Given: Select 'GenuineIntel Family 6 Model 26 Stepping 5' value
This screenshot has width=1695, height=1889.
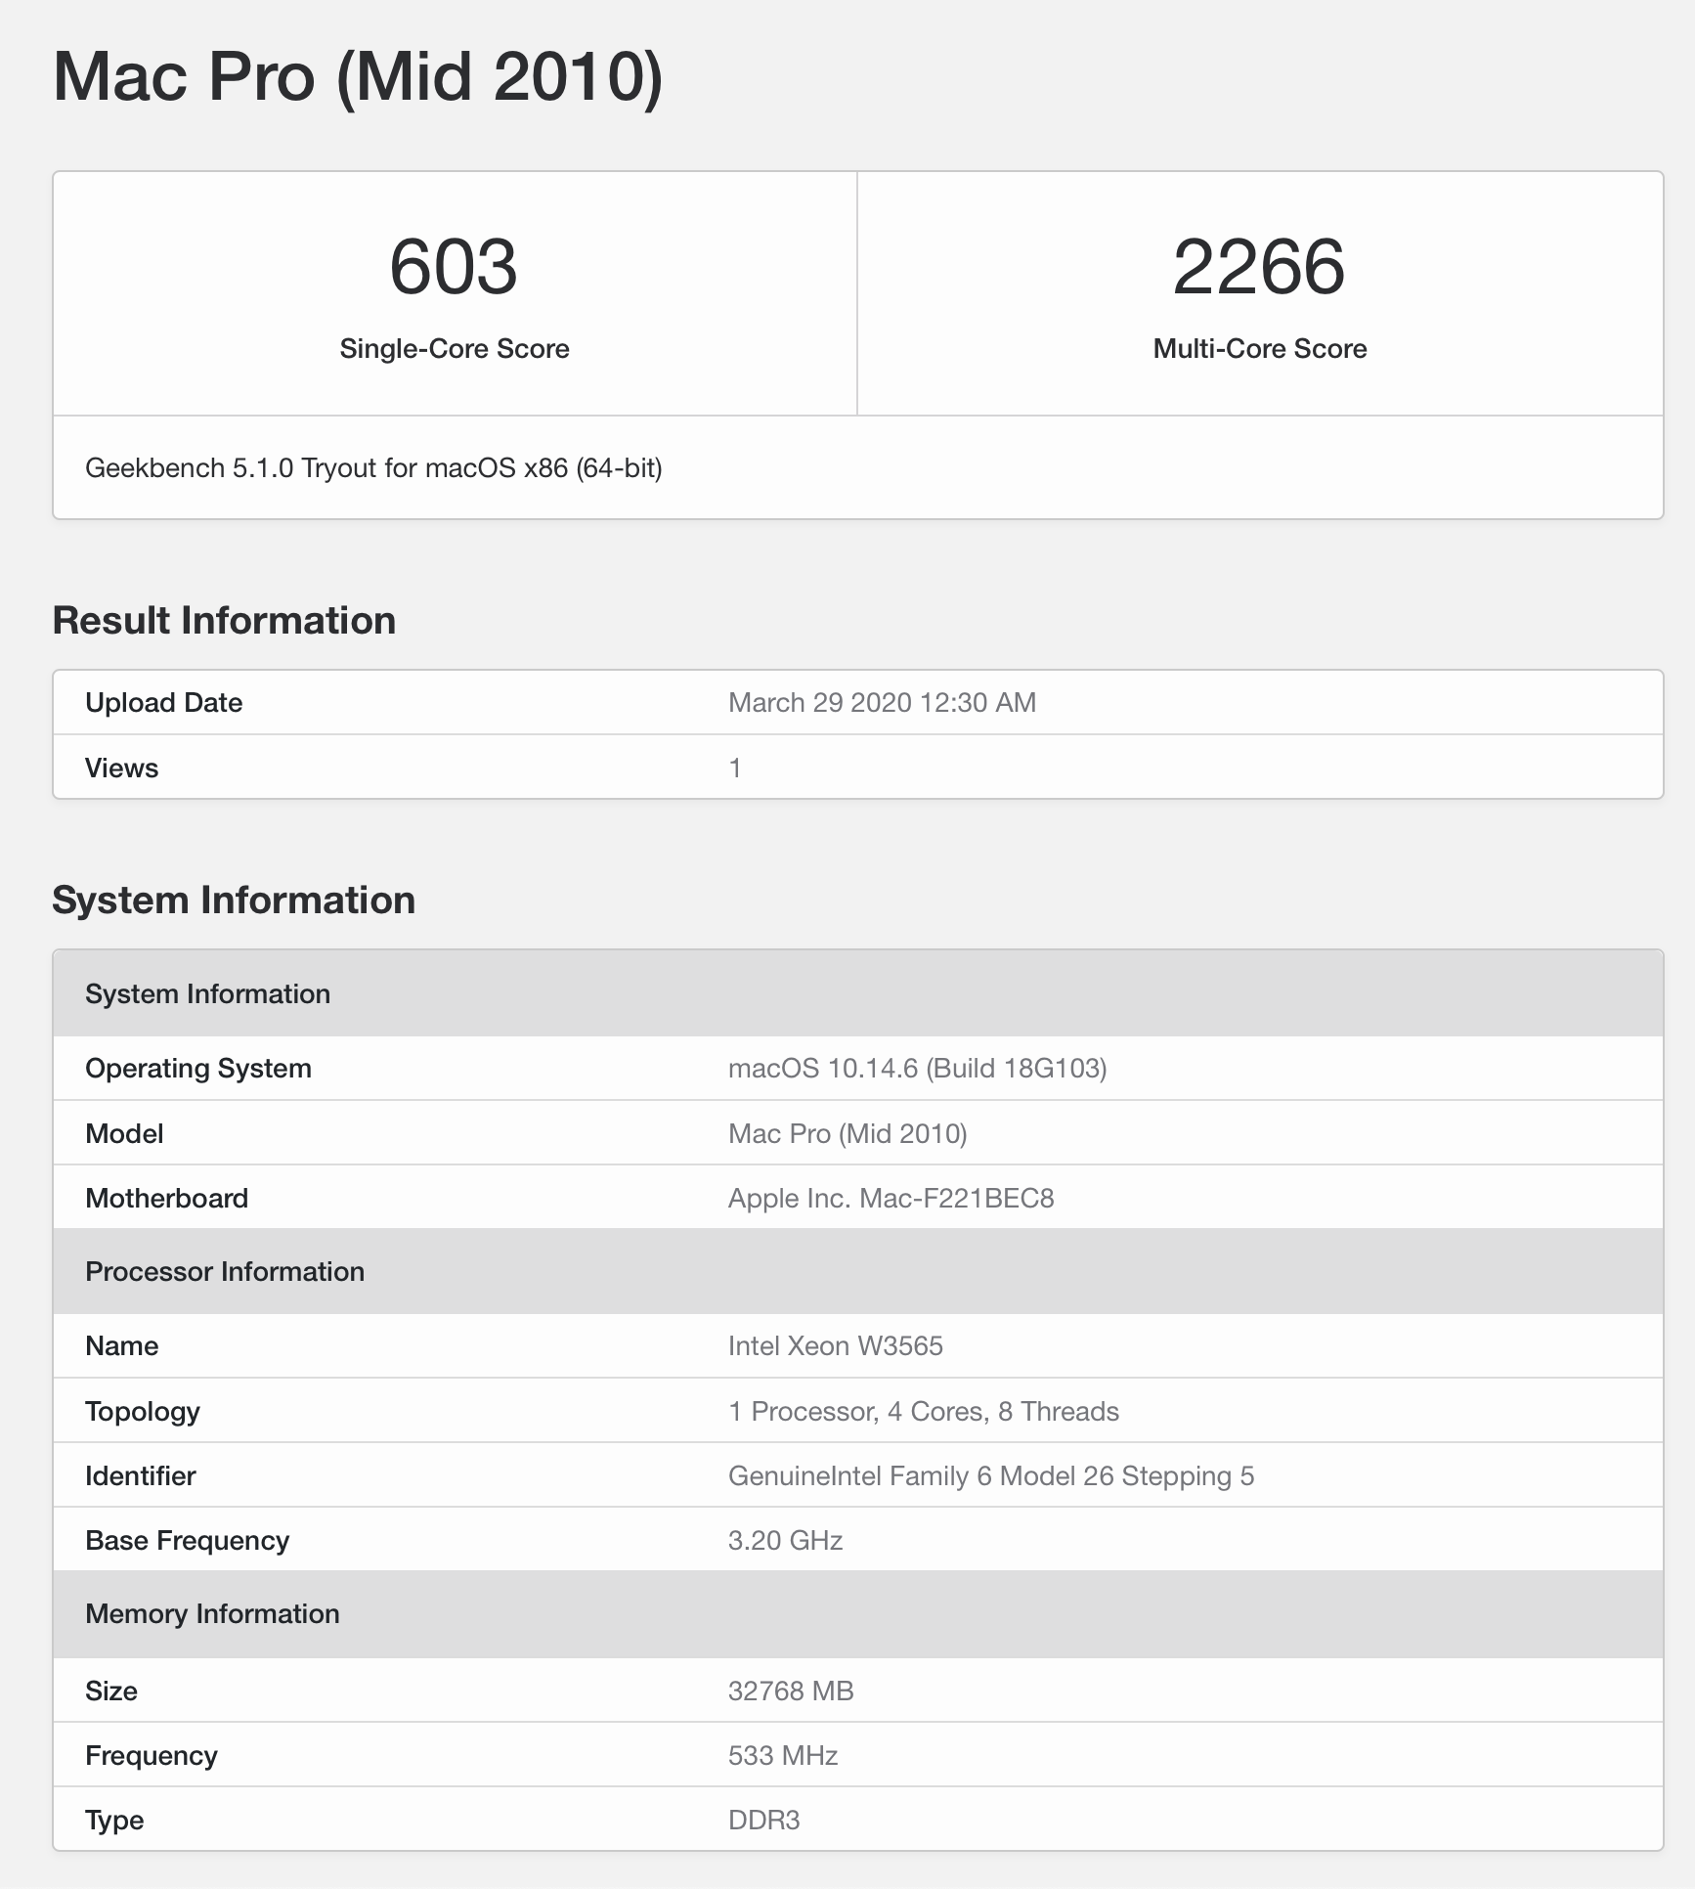Looking at the screenshot, I should (x=991, y=1476).
